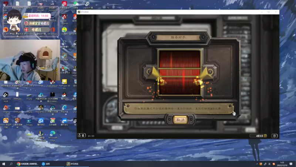Viewport: 296px width, 167px height.
Task: Open the Windows notification center icon
Action: (291, 164)
